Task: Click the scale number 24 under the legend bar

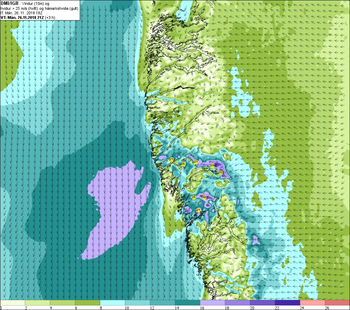Action: pos(302,308)
